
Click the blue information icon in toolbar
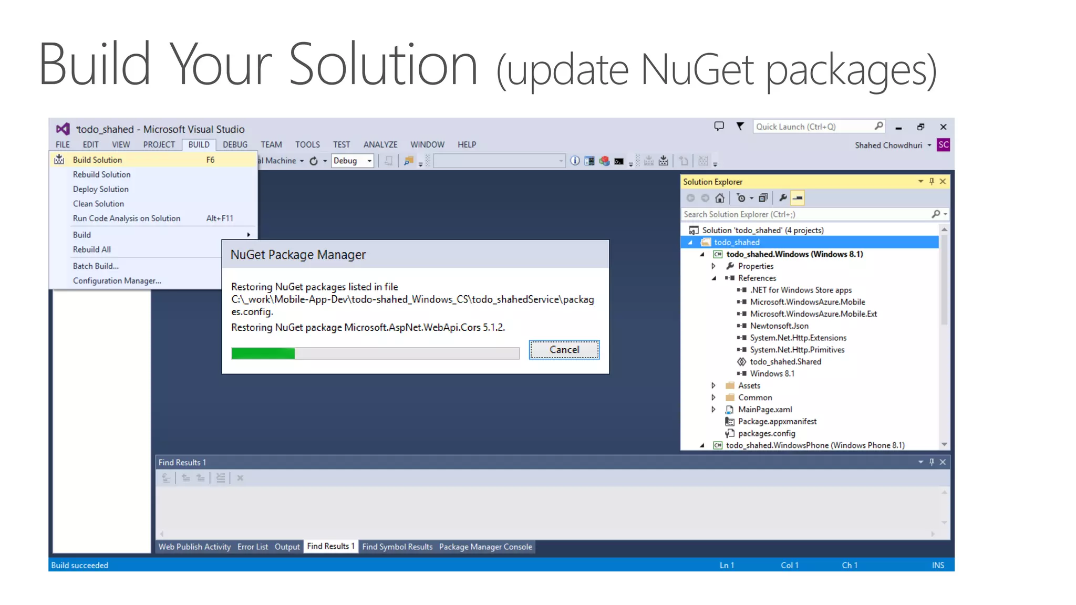click(x=575, y=161)
